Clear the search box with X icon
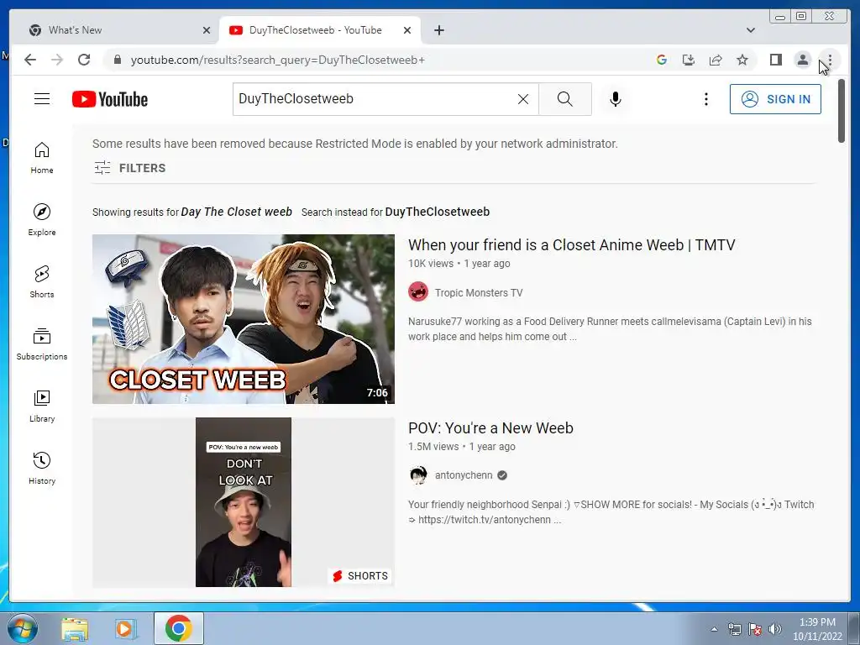860x645 pixels. point(523,99)
